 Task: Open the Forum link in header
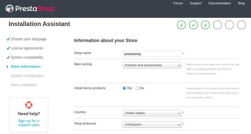(178, 3)
